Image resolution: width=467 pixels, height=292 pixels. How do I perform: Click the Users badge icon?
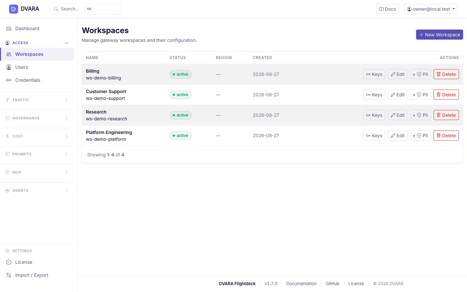[9, 67]
